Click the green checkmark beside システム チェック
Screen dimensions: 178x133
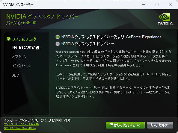coord(8,39)
